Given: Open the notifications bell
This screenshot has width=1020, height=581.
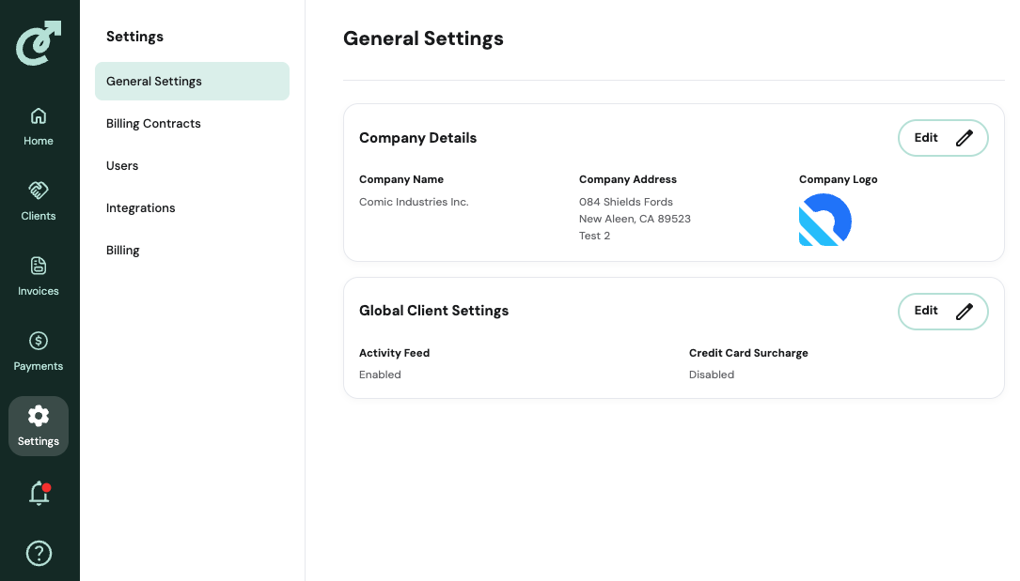Looking at the screenshot, I should [39, 493].
